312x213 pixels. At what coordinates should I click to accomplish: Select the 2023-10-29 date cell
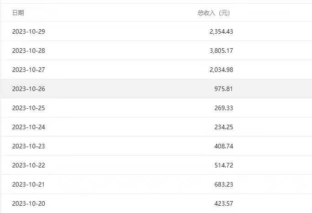pyautogui.click(x=29, y=31)
